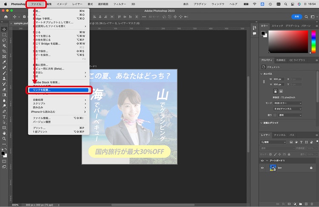Select the Rectangular Marquee tool
319x207 pixels.
[4, 35]
